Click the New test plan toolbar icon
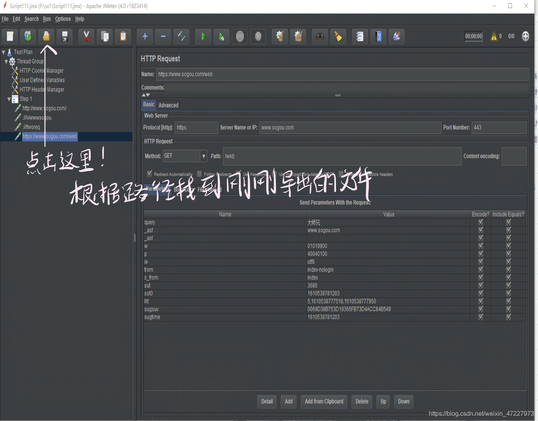This screenshot has width=538, height=421. click(10, 36)
